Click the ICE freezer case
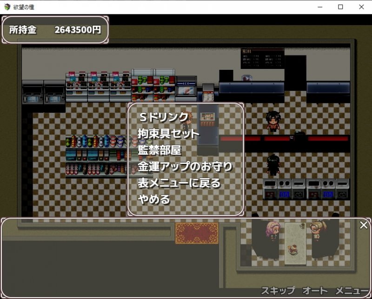The image size is (372, 299). tap(186, 87)
